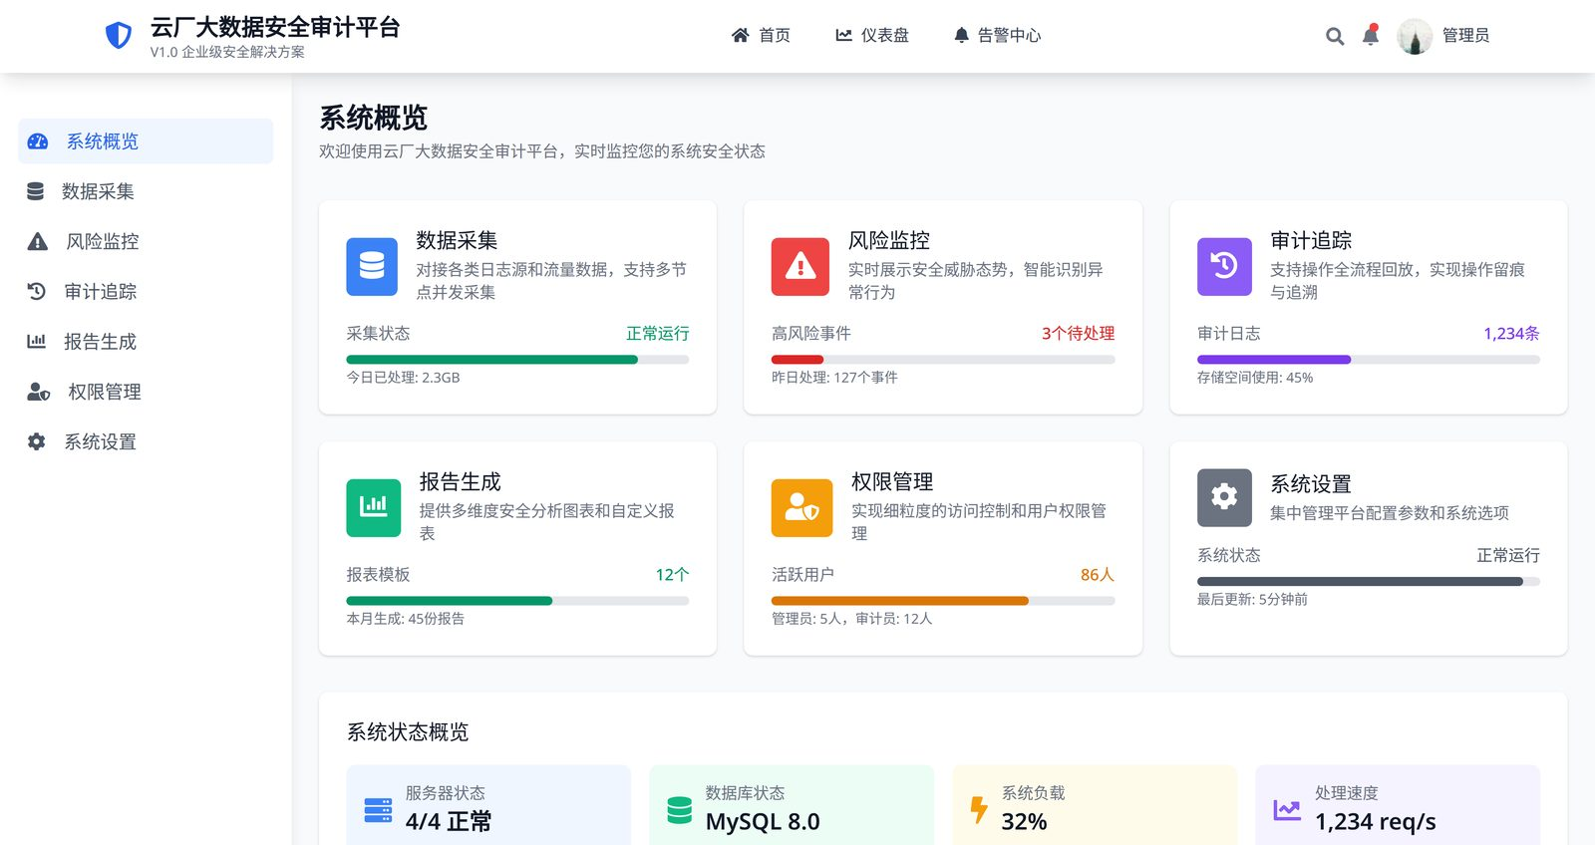1595x845 pixels.
Task: Click green 报表模板 progress bar
Action: [x=517, y=601]
